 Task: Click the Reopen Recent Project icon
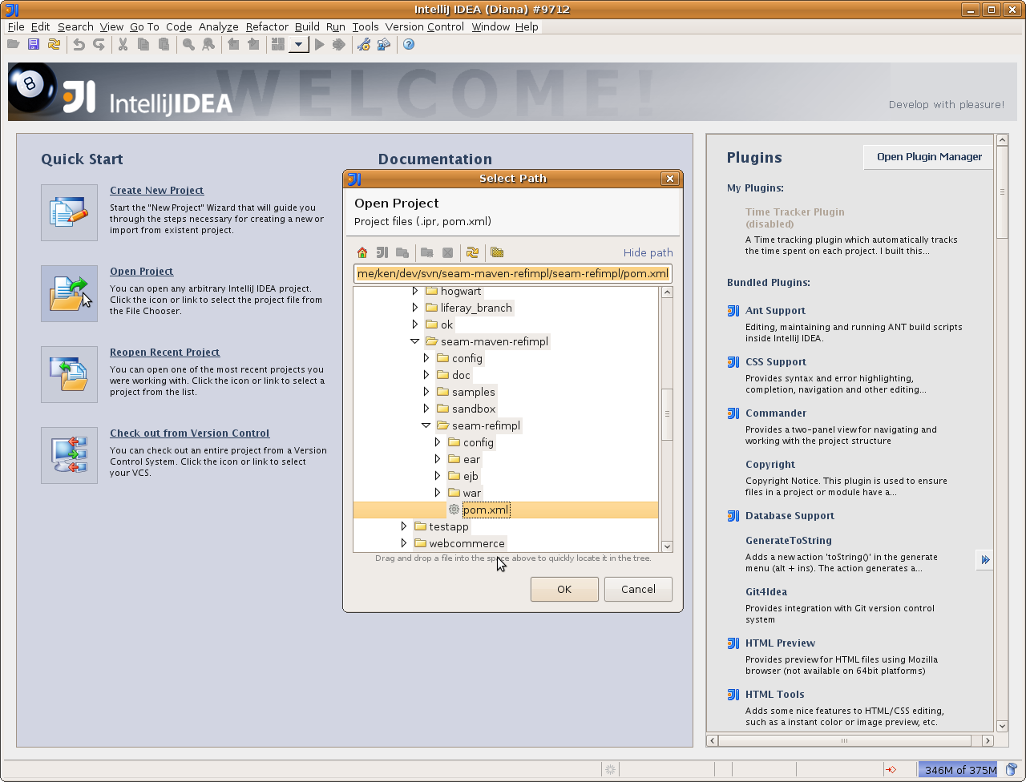coord(69,374)
